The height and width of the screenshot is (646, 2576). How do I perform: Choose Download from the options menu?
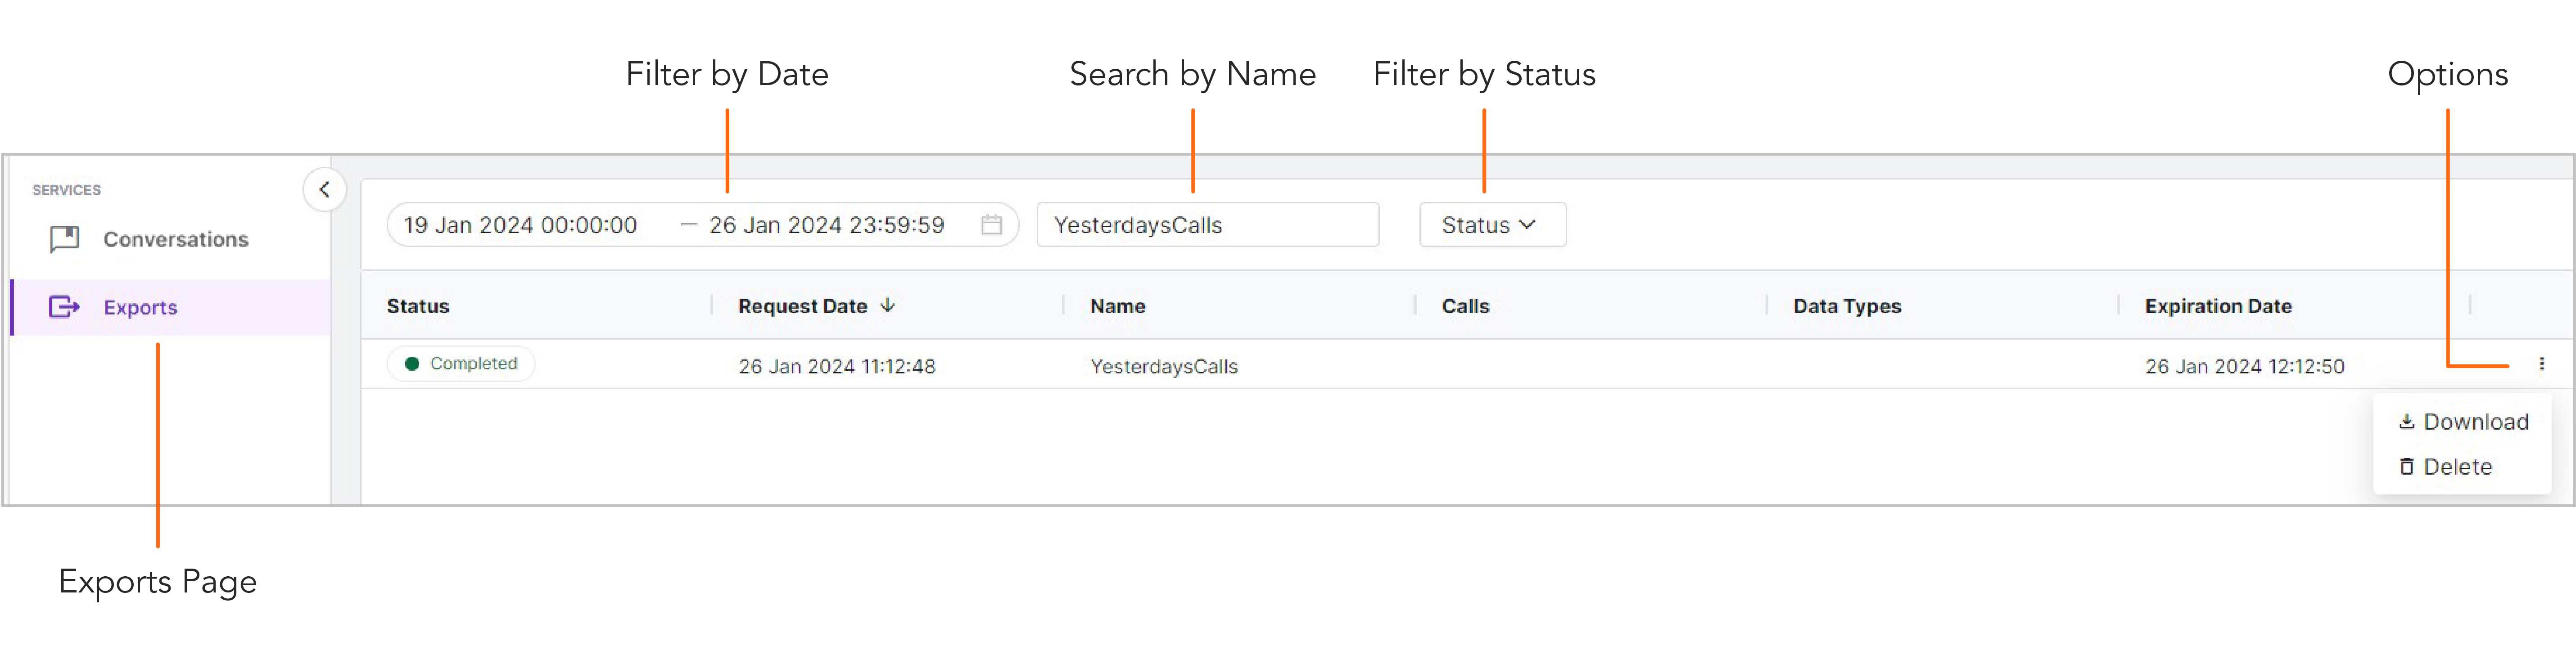2463,422
